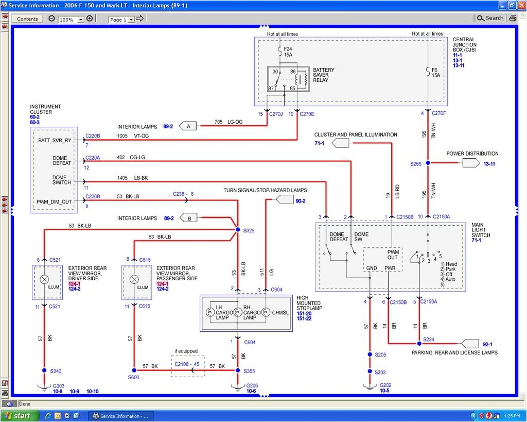This screenshot has width=527, height=422.
Task: Click the red system tray icon
Action: (488, 416)
